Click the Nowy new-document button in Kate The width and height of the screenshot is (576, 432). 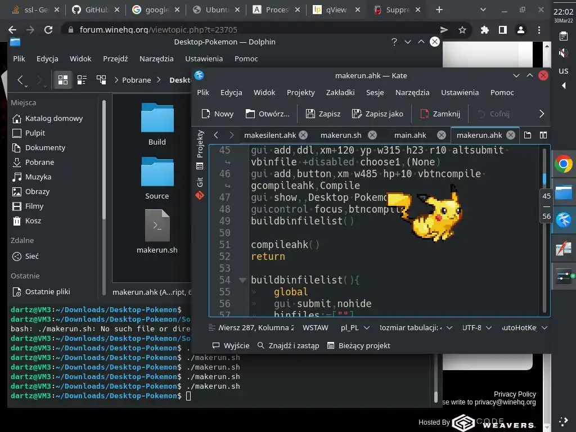pos(218,114)
